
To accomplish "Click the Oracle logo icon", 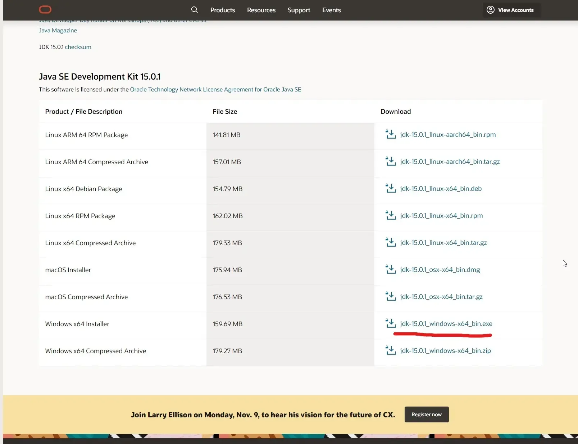I will [x=45, y=10].
